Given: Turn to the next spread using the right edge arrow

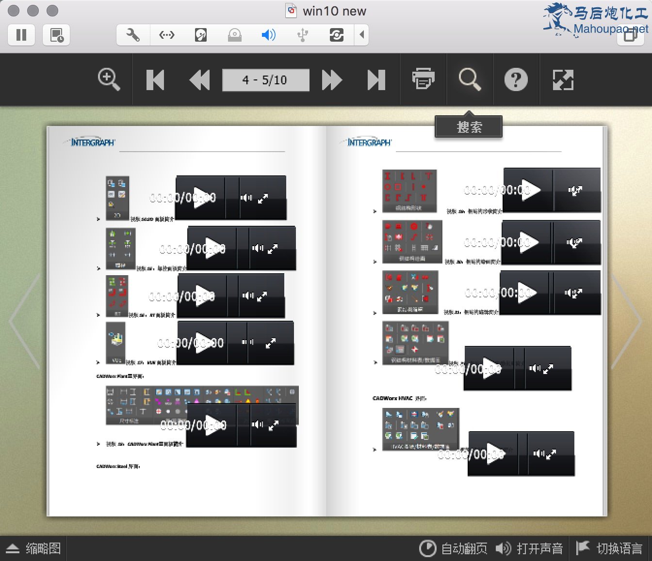Looking at the screenshot, I should [x=627, y=321].
